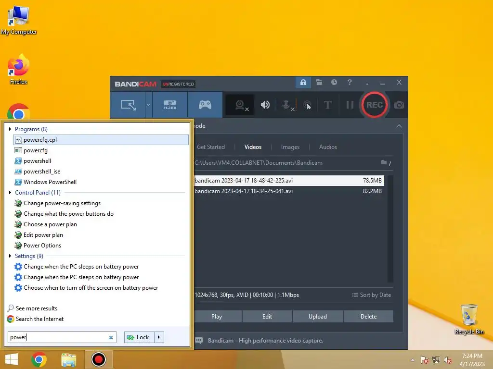This screenshot has height=369, width=493.
Task: Click the Action Center flag tray icon
Action: 425,360
